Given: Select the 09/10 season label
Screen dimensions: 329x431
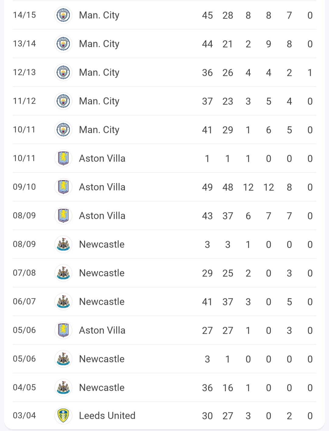Looking at the screenshot, I should tap(24, 187).
